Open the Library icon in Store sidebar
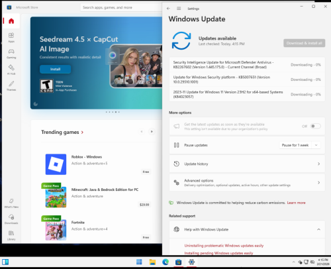The width and height of the screenshot is (331, 269). [x=11, y=235]
